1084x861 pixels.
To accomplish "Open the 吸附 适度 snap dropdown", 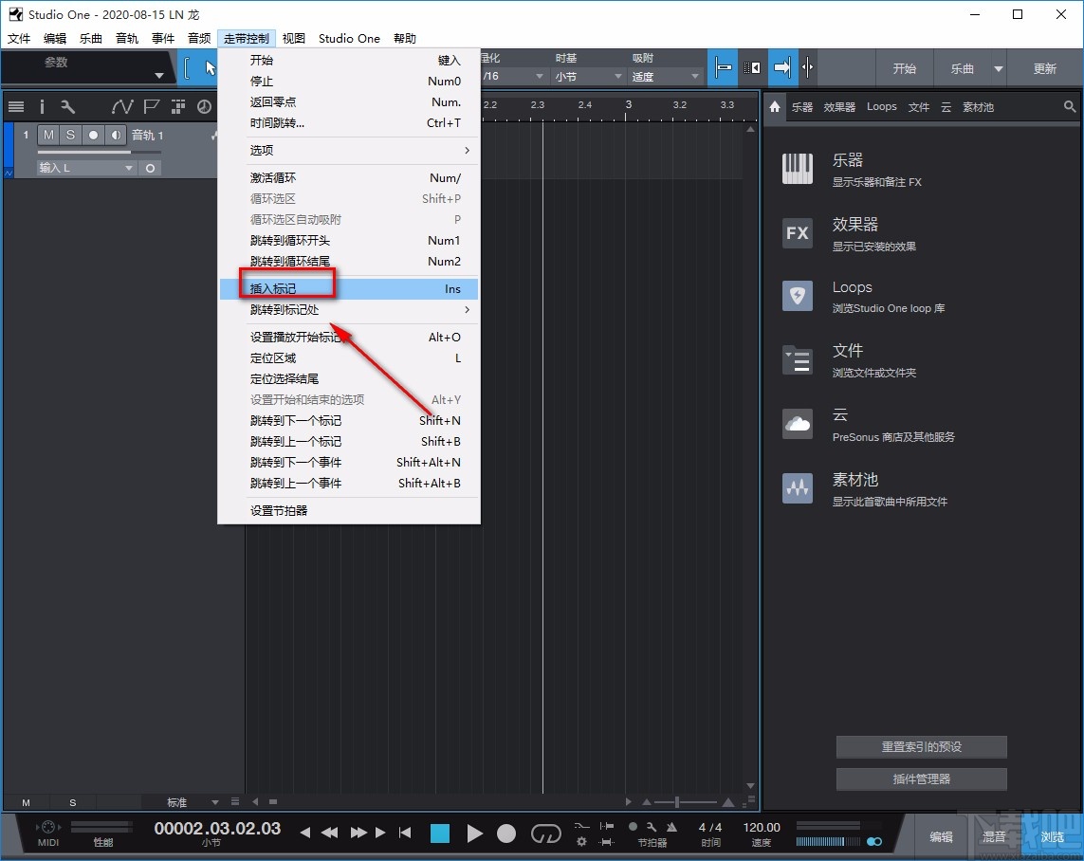I will tap(666, 76).
